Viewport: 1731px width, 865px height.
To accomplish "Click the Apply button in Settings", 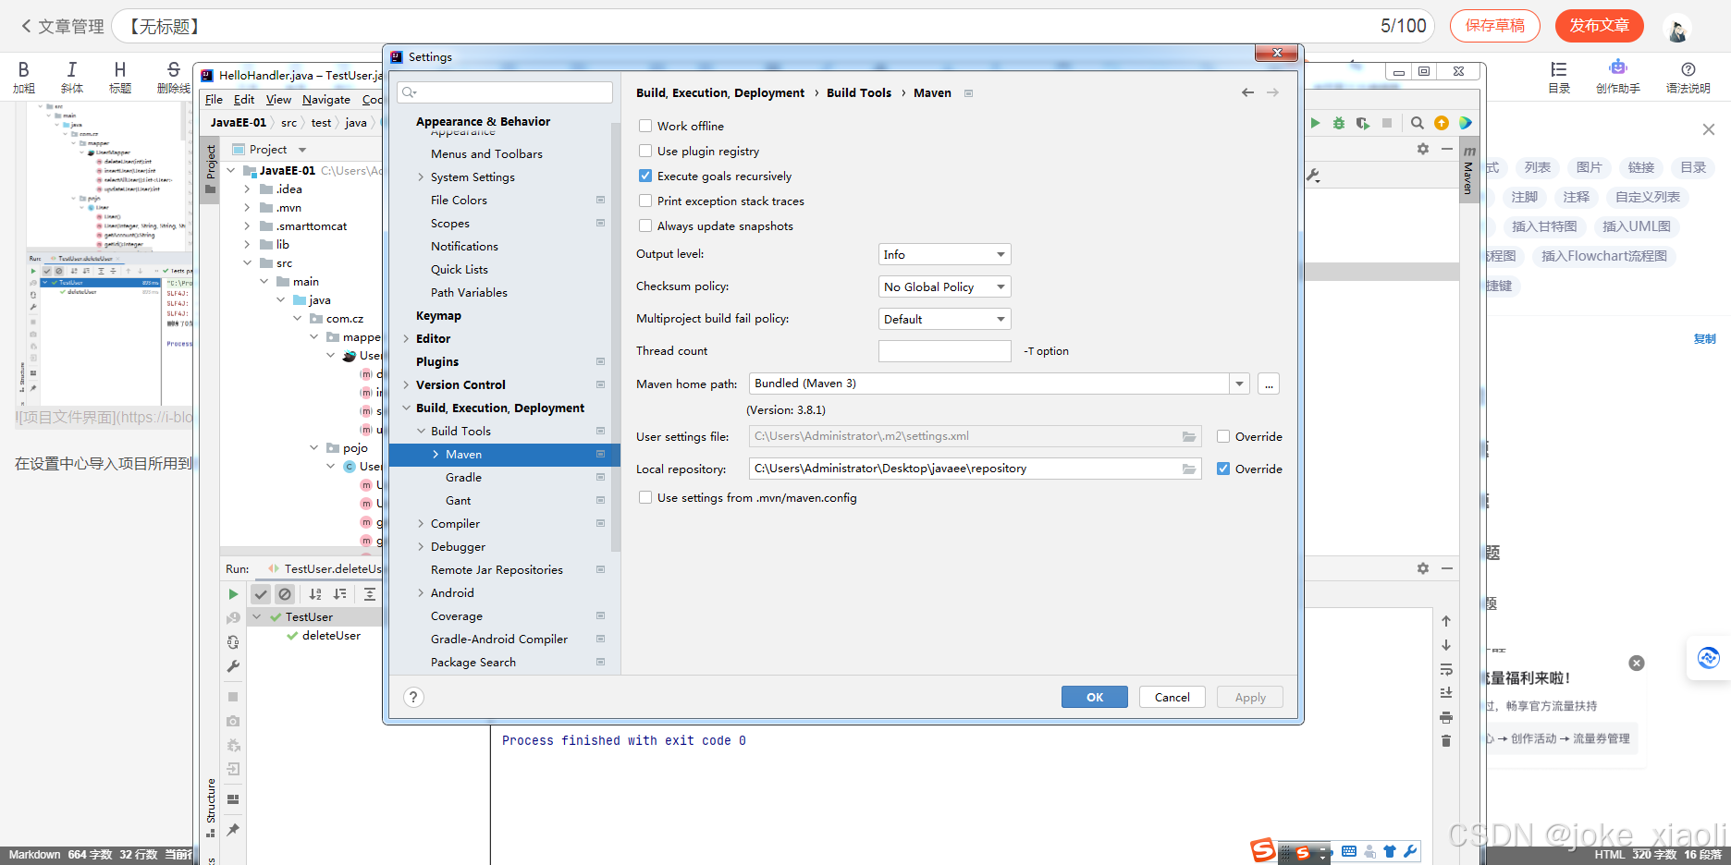I will coord(1250,697).
